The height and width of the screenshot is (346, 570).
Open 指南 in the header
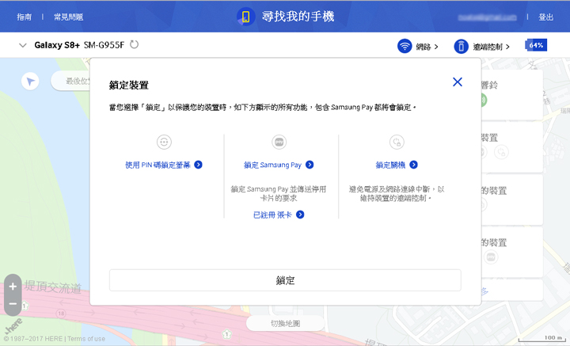(x=24, y=17)
